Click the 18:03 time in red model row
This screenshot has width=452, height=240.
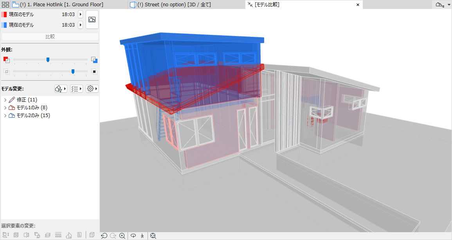(x=68, y=14)
